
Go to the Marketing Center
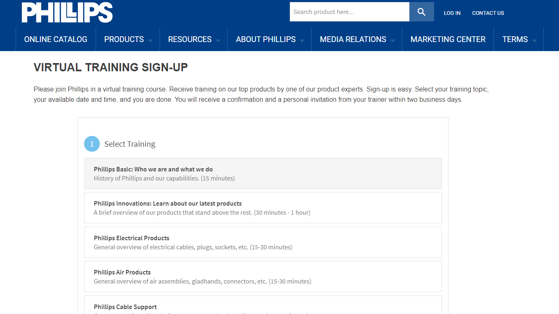pos(448,39)
